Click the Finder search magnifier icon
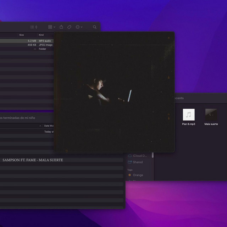Image resolution: width=227 pixels, height=227 pixels. pos(95,27)
